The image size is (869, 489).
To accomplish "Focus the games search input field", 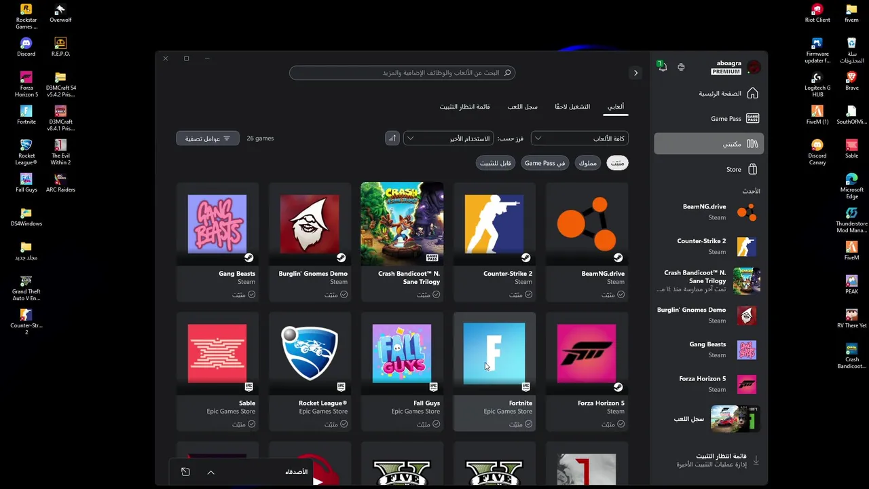I will pos(402,73).
